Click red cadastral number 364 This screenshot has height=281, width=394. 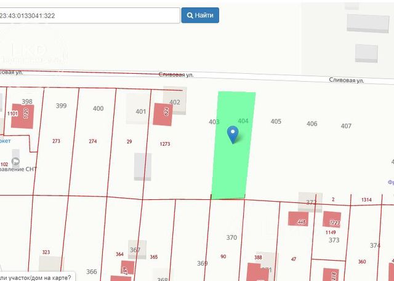119,254
